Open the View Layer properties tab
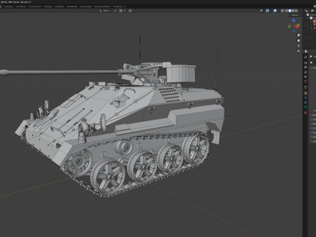The height and width of the screenshot is (237, 316). tap(305, 72)
